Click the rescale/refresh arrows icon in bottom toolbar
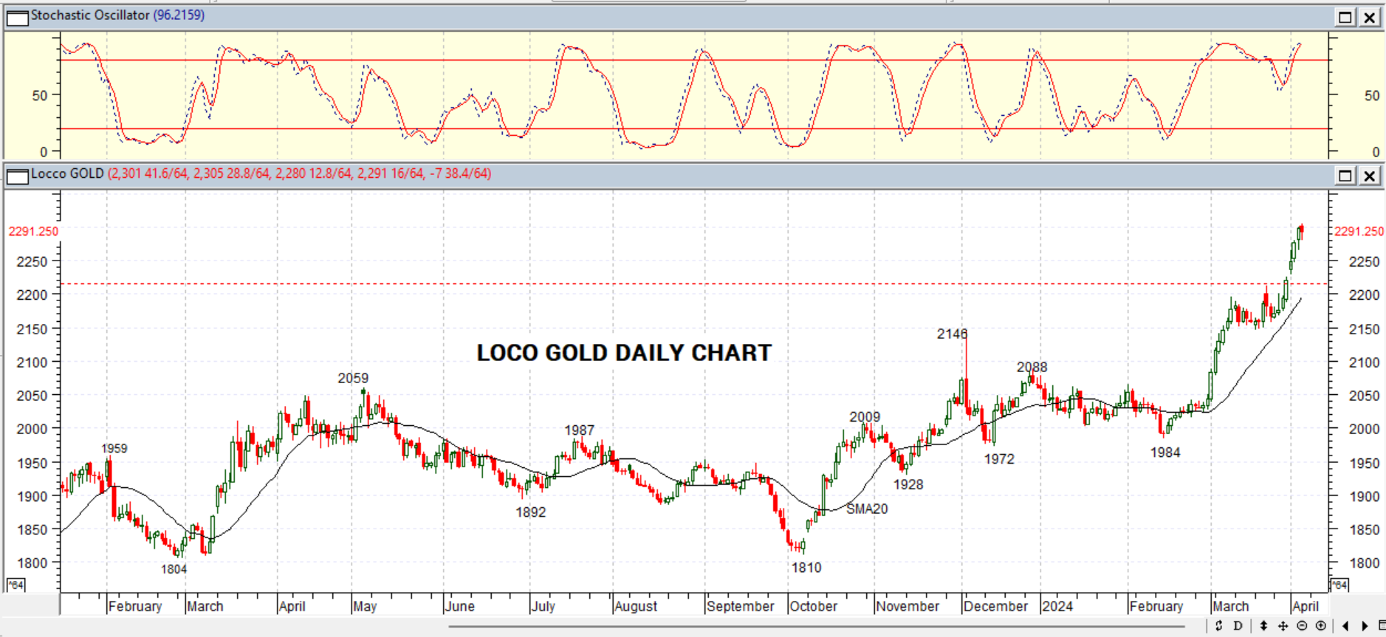Screen dimensions: 1386x637 pyautogui.click(x=1219, y=626)
